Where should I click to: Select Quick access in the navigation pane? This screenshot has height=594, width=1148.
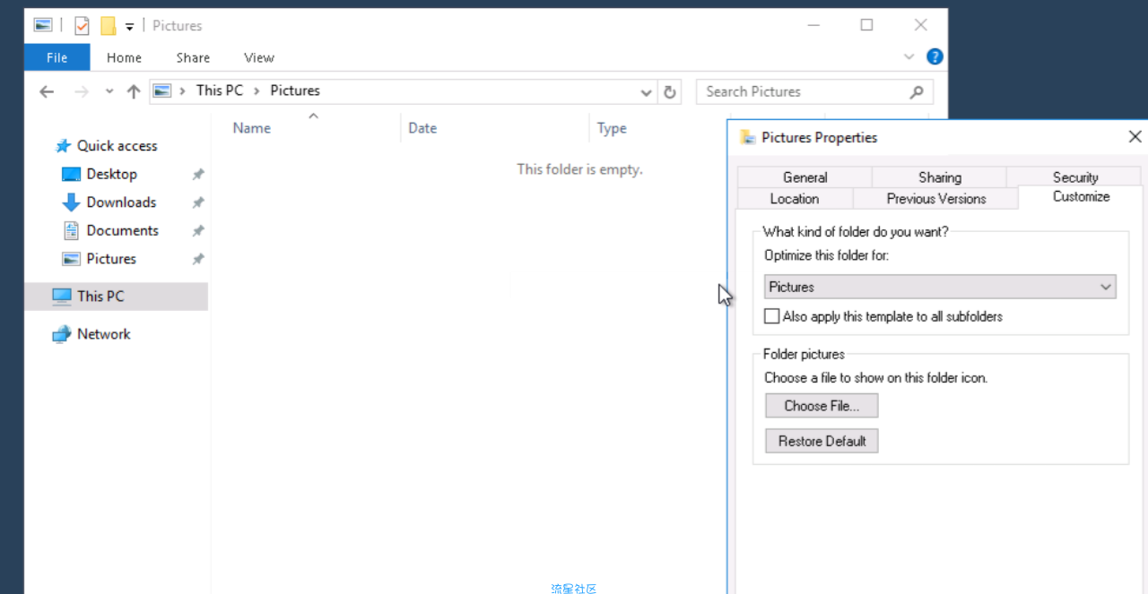tap(117, 146)
